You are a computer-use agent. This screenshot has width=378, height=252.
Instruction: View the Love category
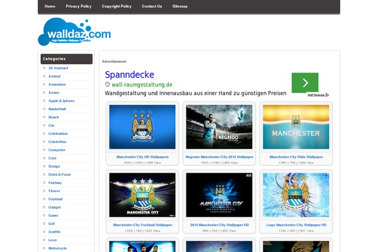tap(52, 240)
